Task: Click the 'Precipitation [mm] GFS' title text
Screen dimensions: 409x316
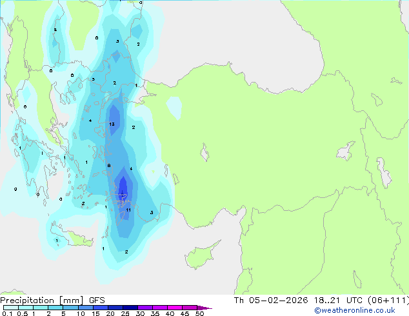Action: click(52, 301)
